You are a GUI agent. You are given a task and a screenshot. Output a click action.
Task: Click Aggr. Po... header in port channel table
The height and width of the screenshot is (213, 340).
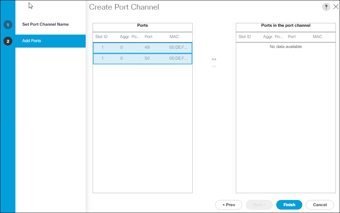click(x=273, y=37)
